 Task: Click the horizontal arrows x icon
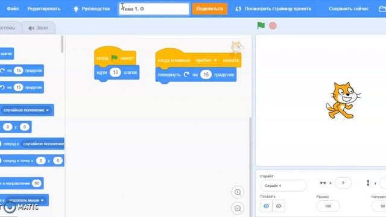(323, 183)
